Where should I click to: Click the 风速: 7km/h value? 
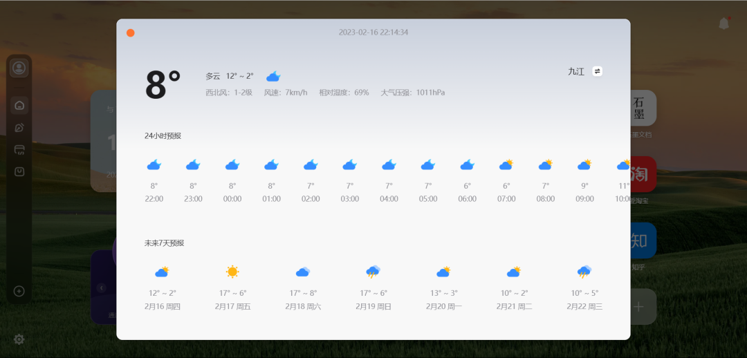pos(286,93)
